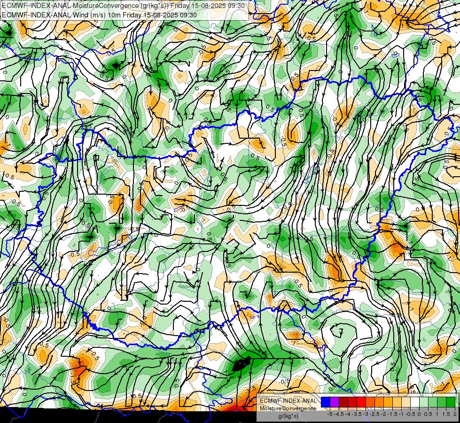The image size is (460, 423).
Task: Click the -2.5 legend tick label
Action: point(374,414)
